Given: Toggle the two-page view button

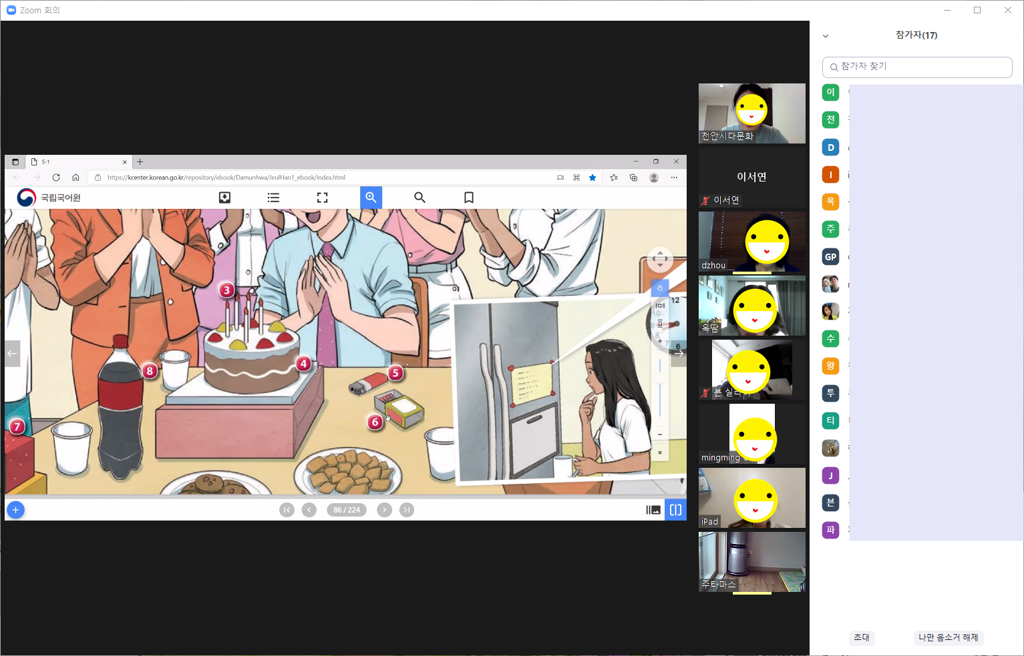Looking at the screenshot, I should (675, 510).
